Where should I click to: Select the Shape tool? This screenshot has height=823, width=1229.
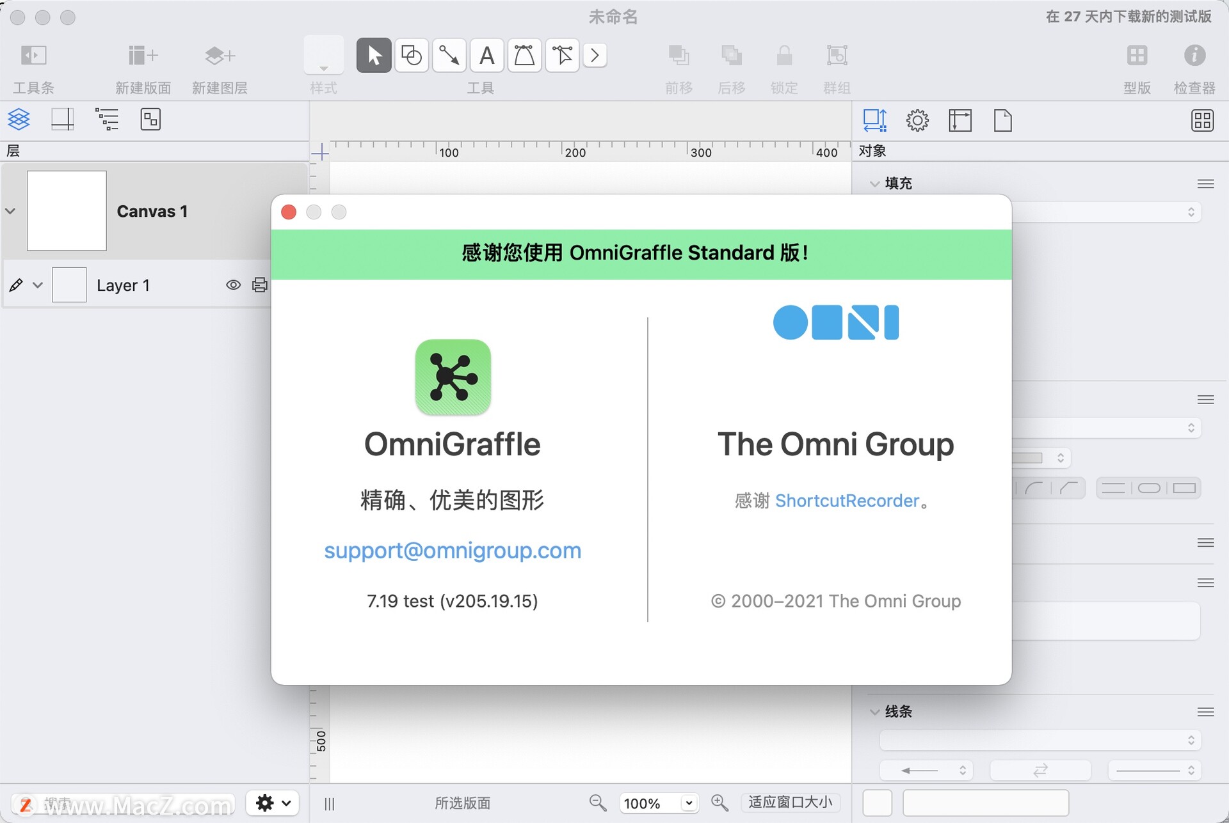412,56
